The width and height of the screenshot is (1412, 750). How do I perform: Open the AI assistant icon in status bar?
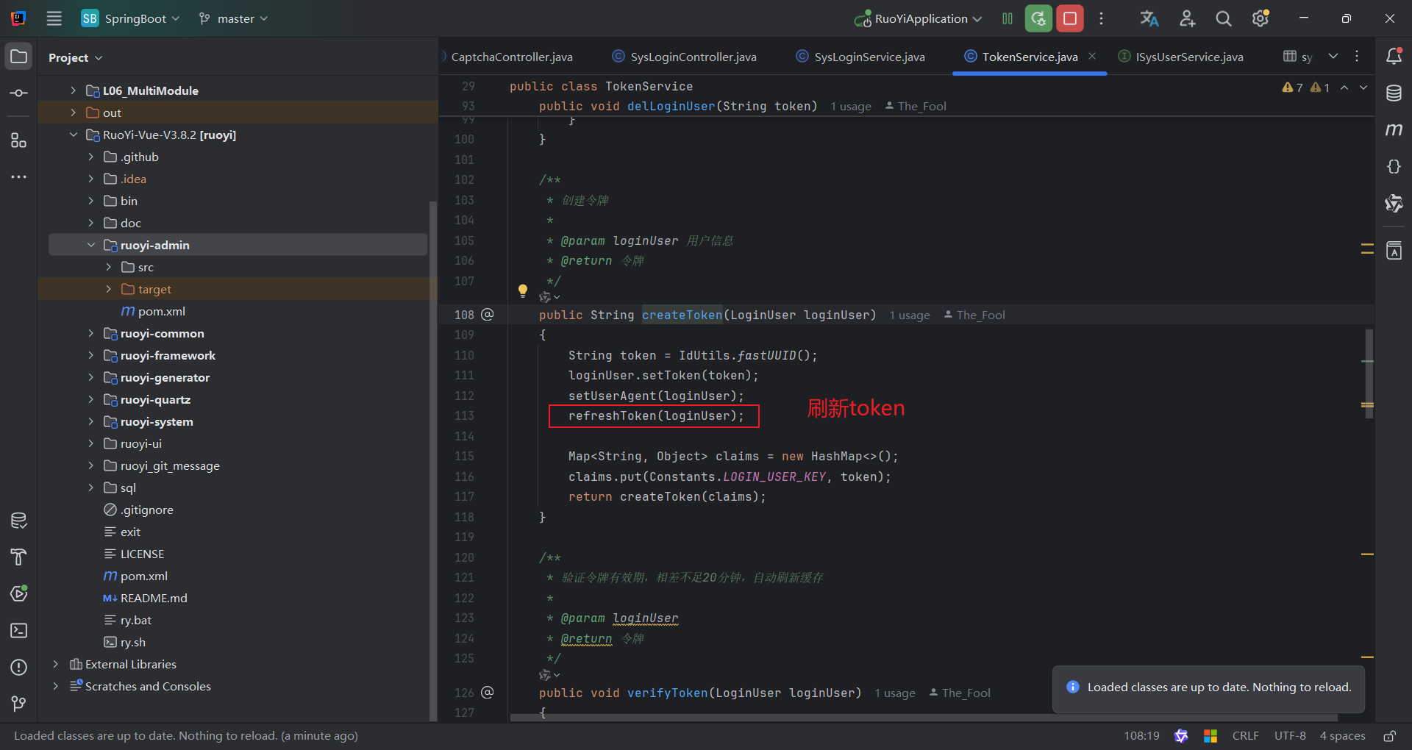[1181, 736]
